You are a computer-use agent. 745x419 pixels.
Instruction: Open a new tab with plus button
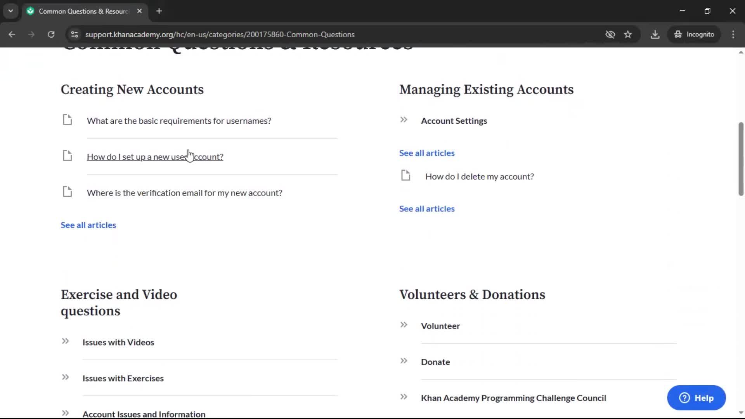pyautogui.click(x=159, y=11)
